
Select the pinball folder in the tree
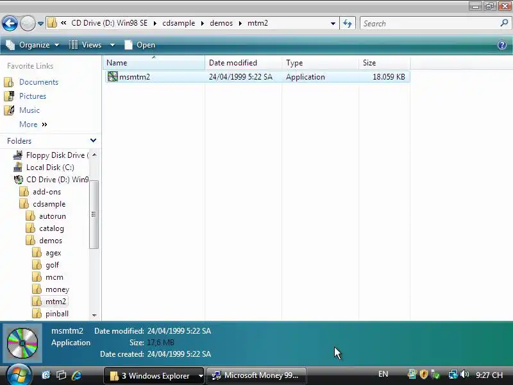pos(57,314)
